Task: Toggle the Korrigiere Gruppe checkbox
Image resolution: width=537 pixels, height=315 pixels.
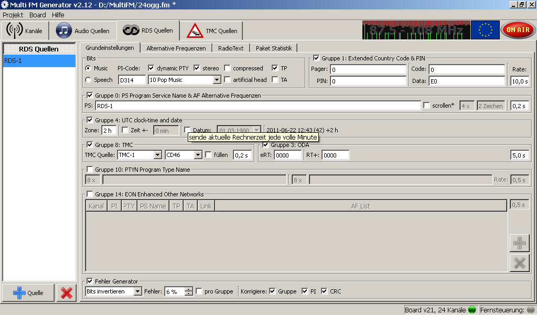Action: [272, 291]
